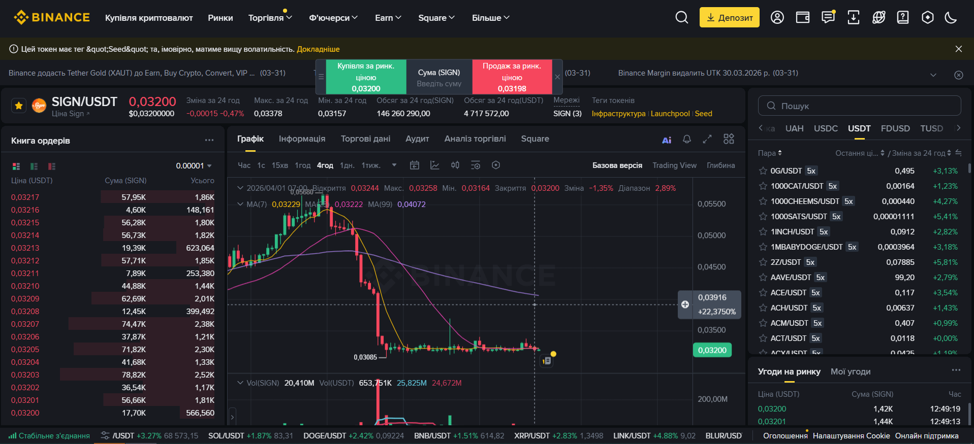The image size is (974, 444).
Task: Expand announcements list chevron
Action: point(933,75)
